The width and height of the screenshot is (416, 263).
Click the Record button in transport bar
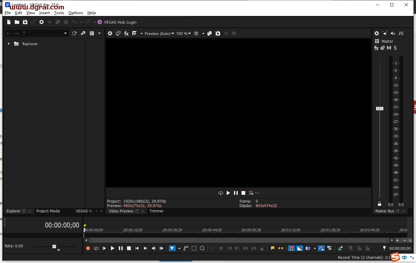88,248
